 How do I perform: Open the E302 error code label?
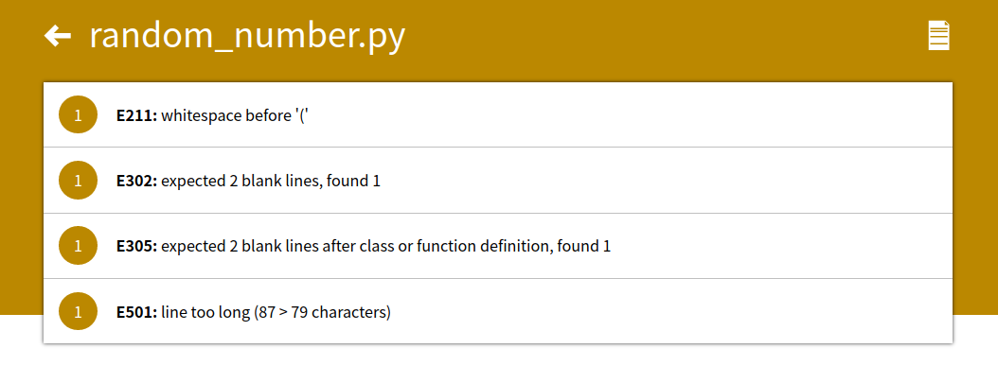click(x=137, y=181)
